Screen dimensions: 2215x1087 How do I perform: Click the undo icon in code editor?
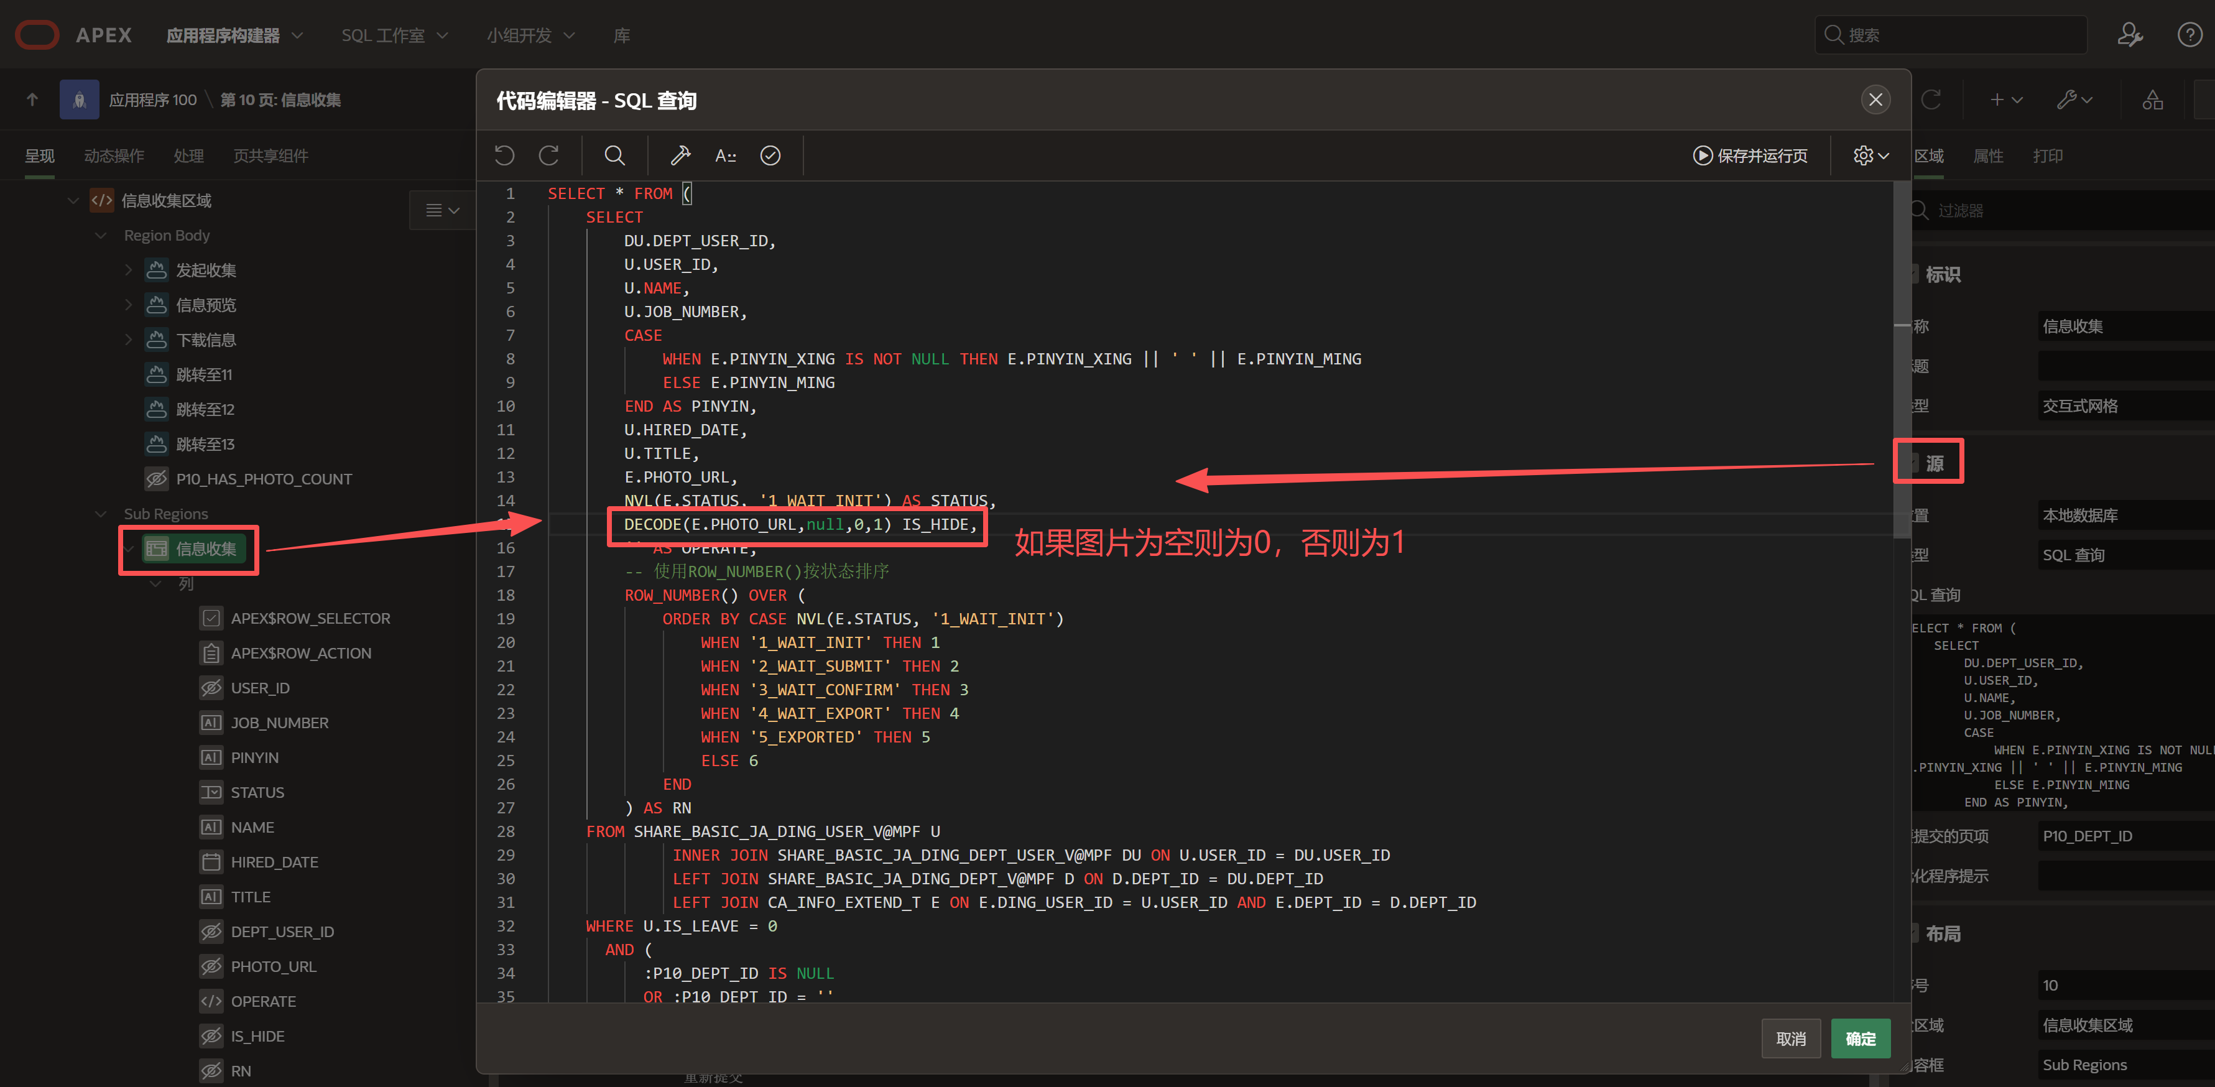pyautogui.click(x=504, y=155)
